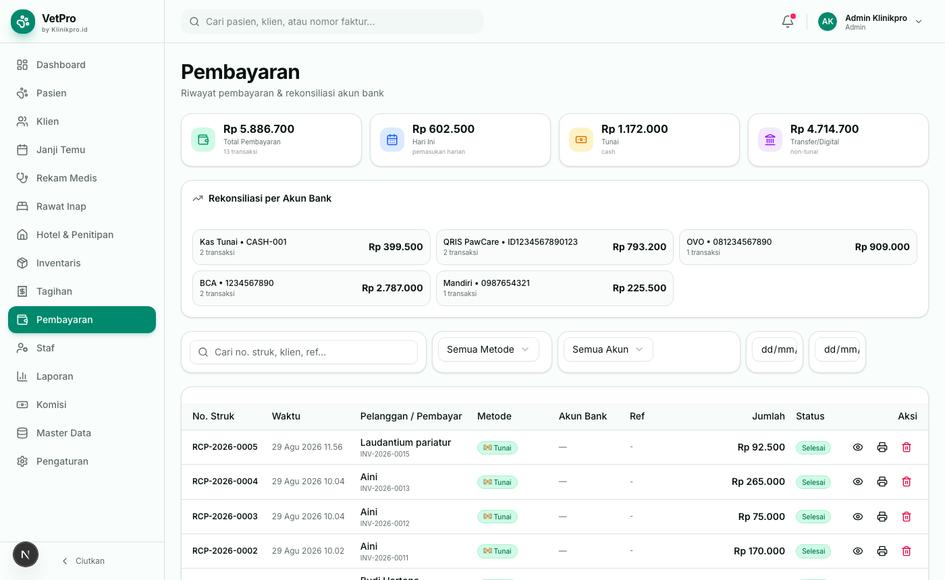Select the BCA 1234567890 account card
Screen dimensions: 945x580
pos(311,288)
